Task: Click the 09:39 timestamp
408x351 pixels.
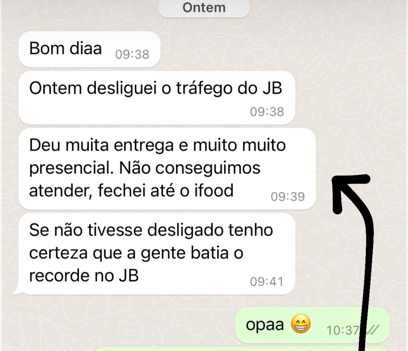Action: (288, 197)
